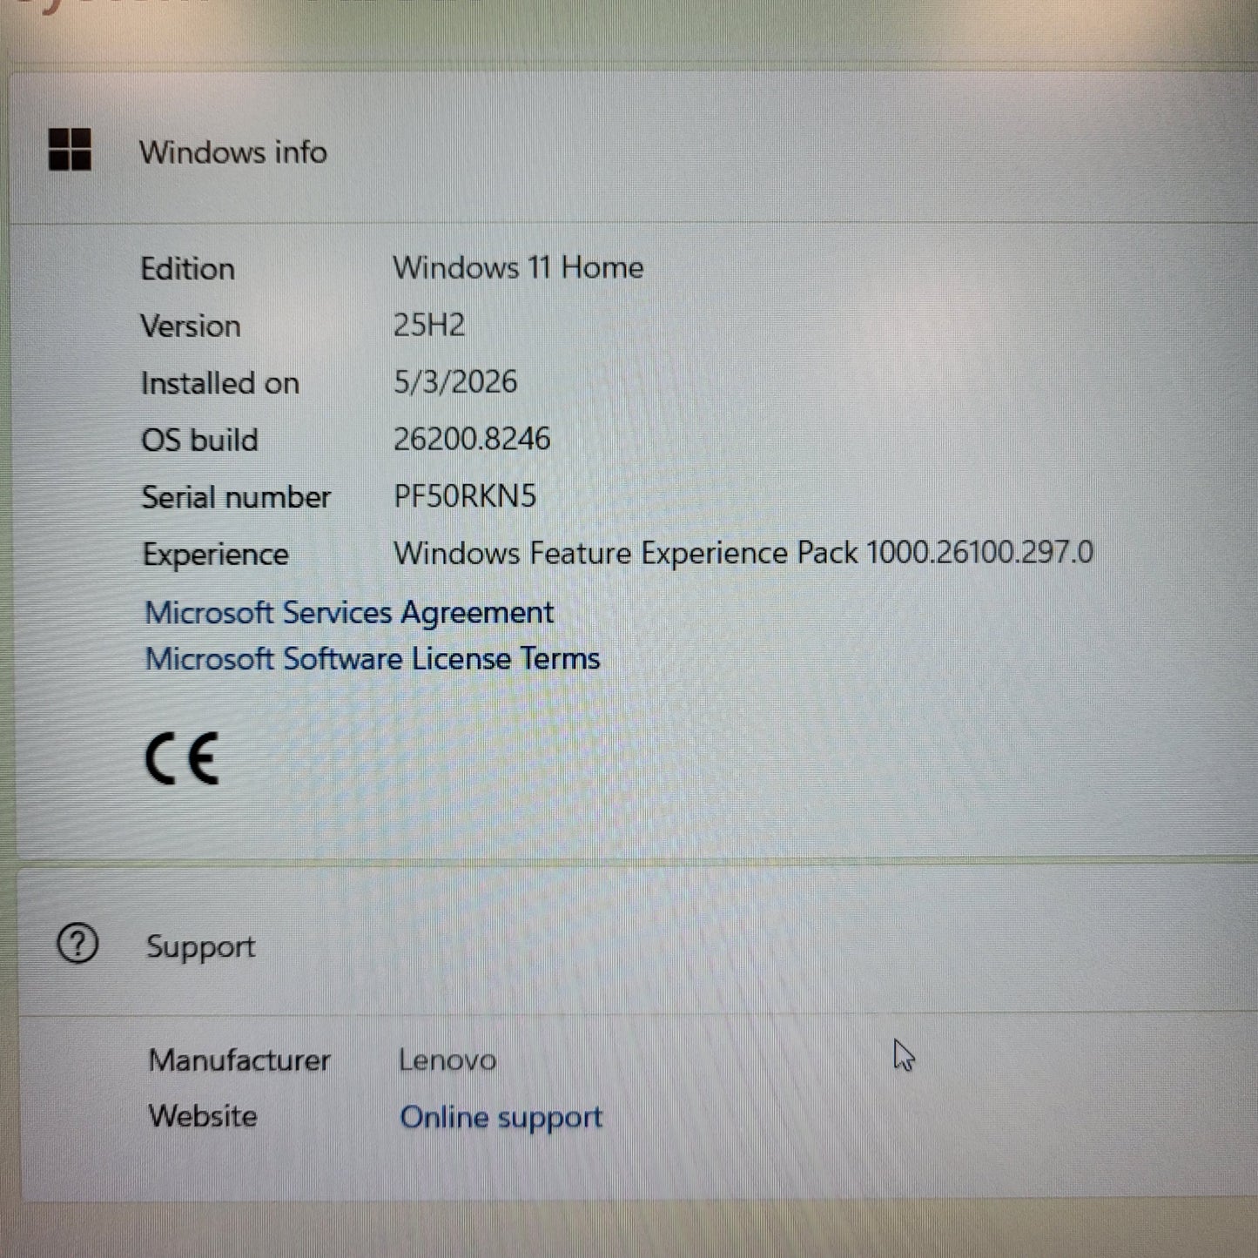Click the Manufacturer label

coord(239,1060)
